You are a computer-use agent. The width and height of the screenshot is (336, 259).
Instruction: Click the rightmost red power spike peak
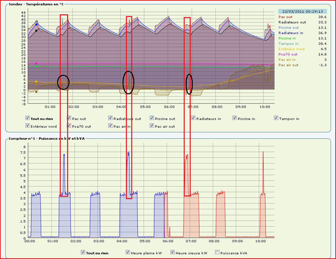click(x=263, y=152)
